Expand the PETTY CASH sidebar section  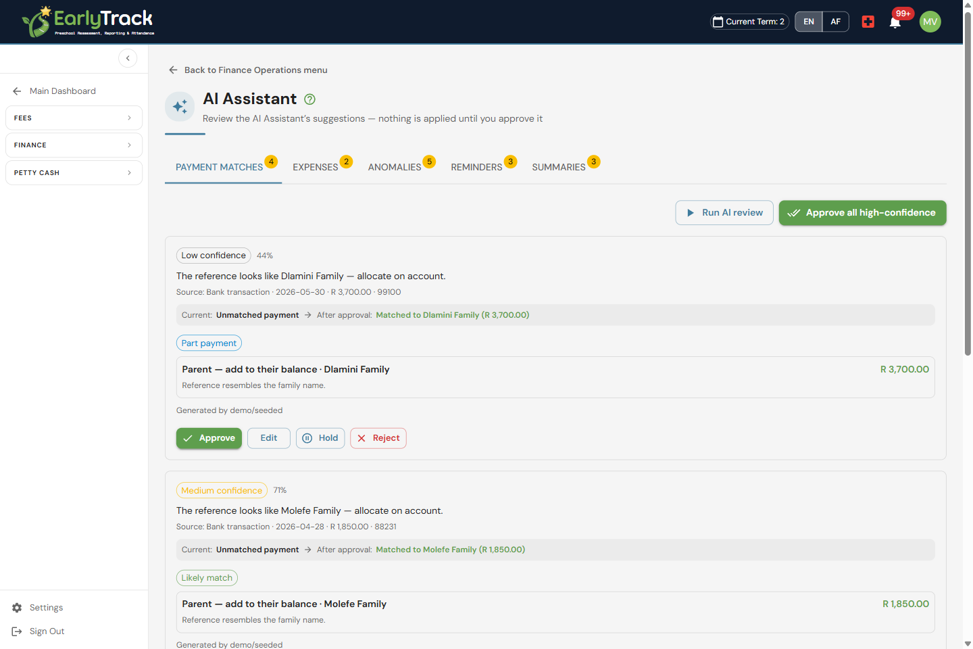click(74, 172)
